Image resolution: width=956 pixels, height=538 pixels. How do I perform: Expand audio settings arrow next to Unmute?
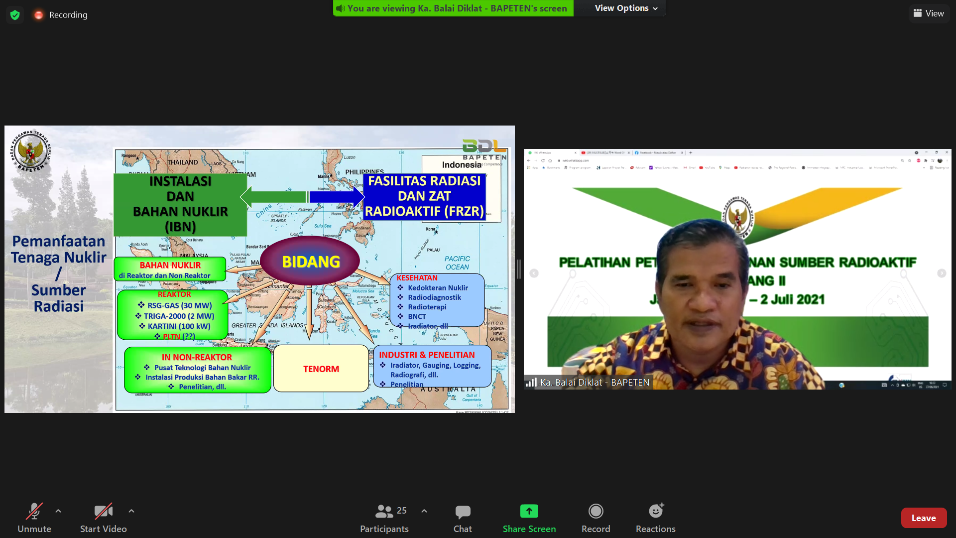pos(58,511)
